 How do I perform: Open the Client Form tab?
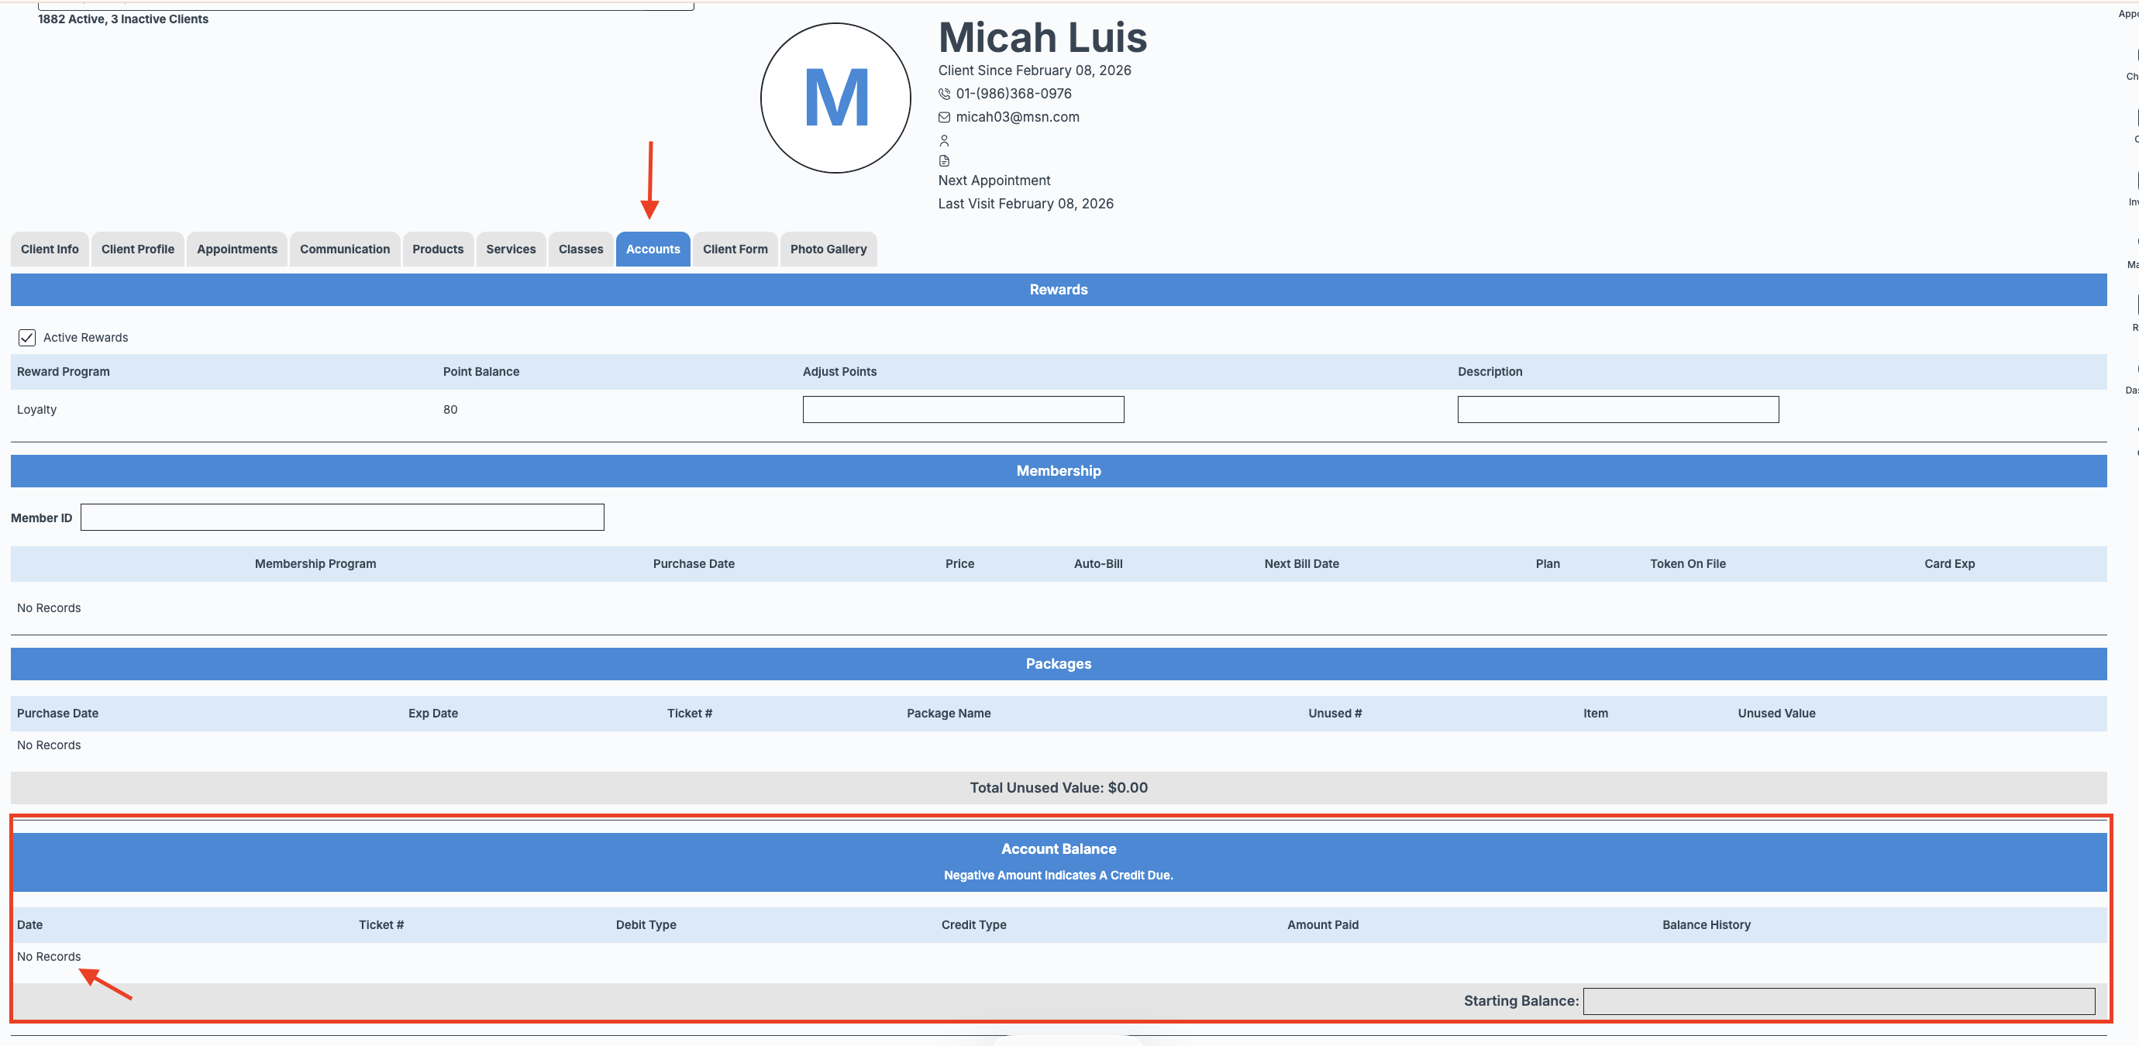pyautogui.click(x=735, y=249)
